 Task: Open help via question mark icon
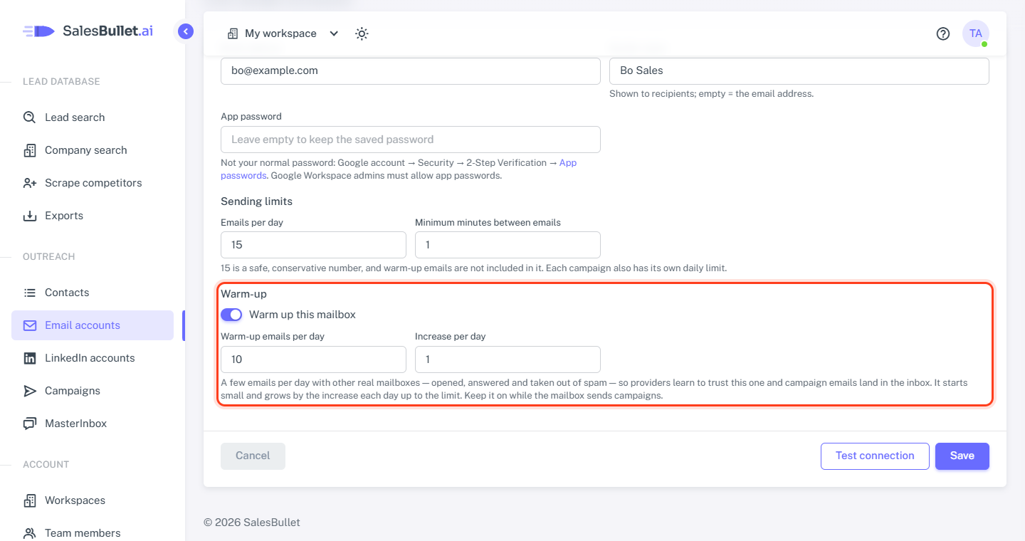[943, 33]
